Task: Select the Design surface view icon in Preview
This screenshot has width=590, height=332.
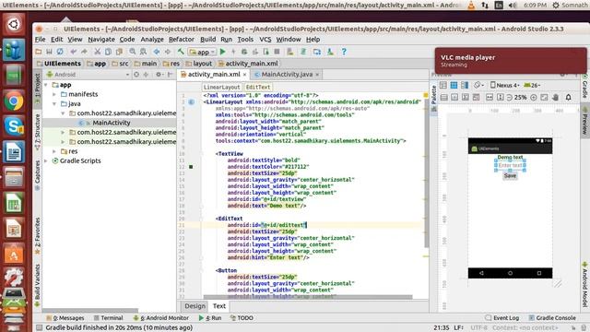Action: [x=443, y=85]
